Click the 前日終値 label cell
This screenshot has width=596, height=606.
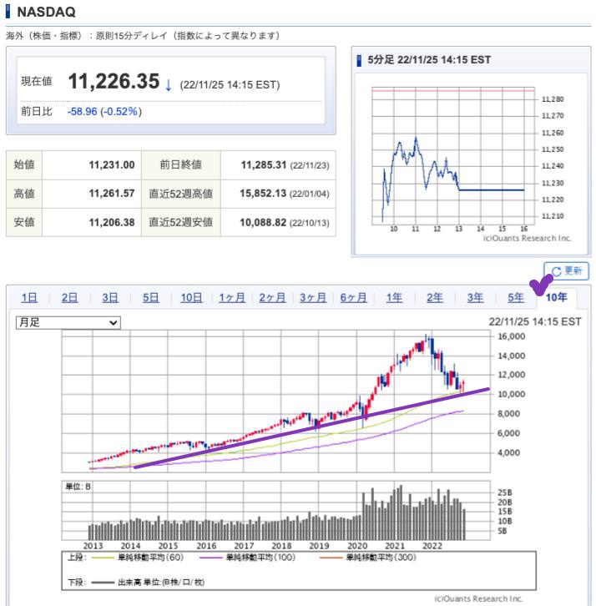[181, 165]
